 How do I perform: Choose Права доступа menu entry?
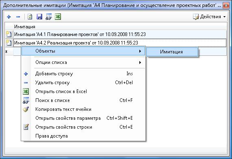(83, 136)
